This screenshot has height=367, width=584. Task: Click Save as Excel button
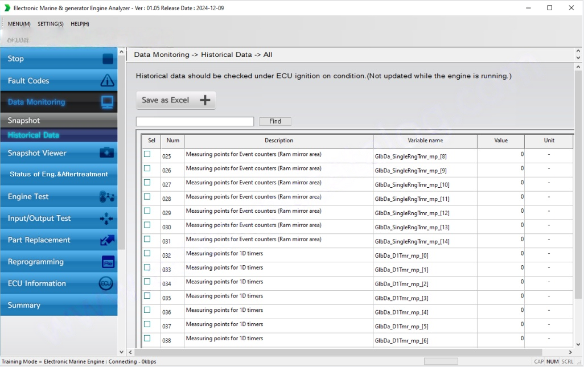tap(175, 100)
